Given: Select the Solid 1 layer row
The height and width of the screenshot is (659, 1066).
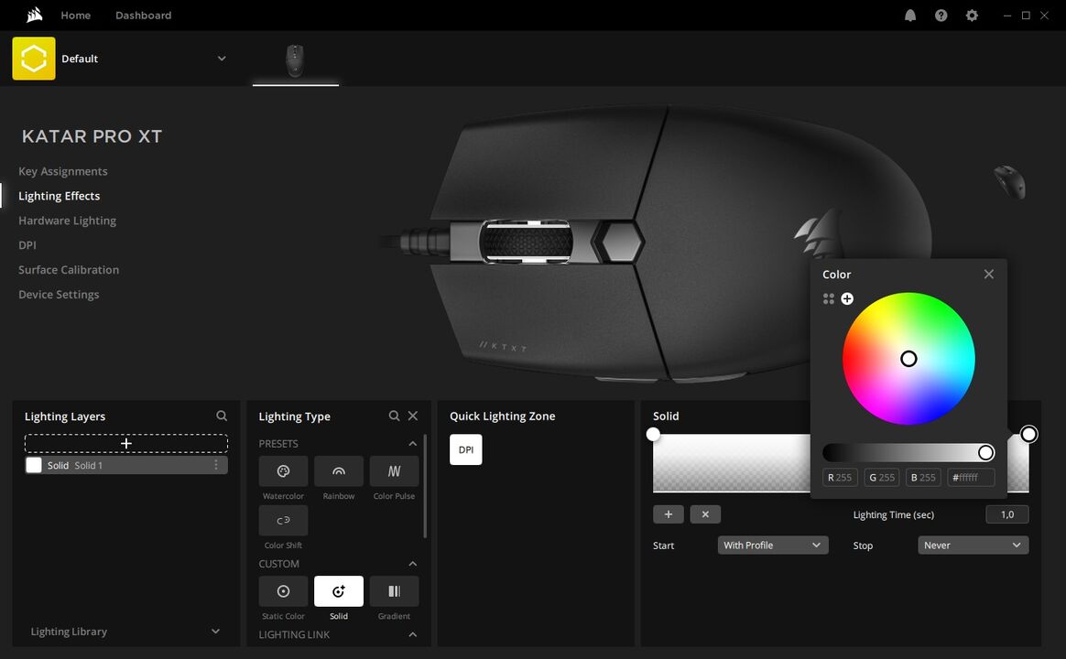Looking at the screenshot, I should [126, 465].
